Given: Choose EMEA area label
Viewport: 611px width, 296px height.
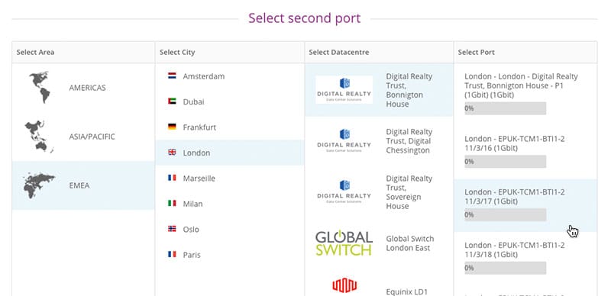Looking at the screenshot, I should pos(79,185).
